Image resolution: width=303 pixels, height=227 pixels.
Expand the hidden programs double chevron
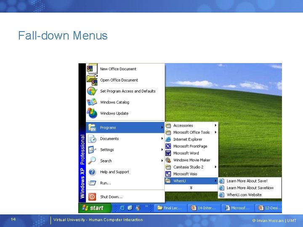tap(191, 187)
